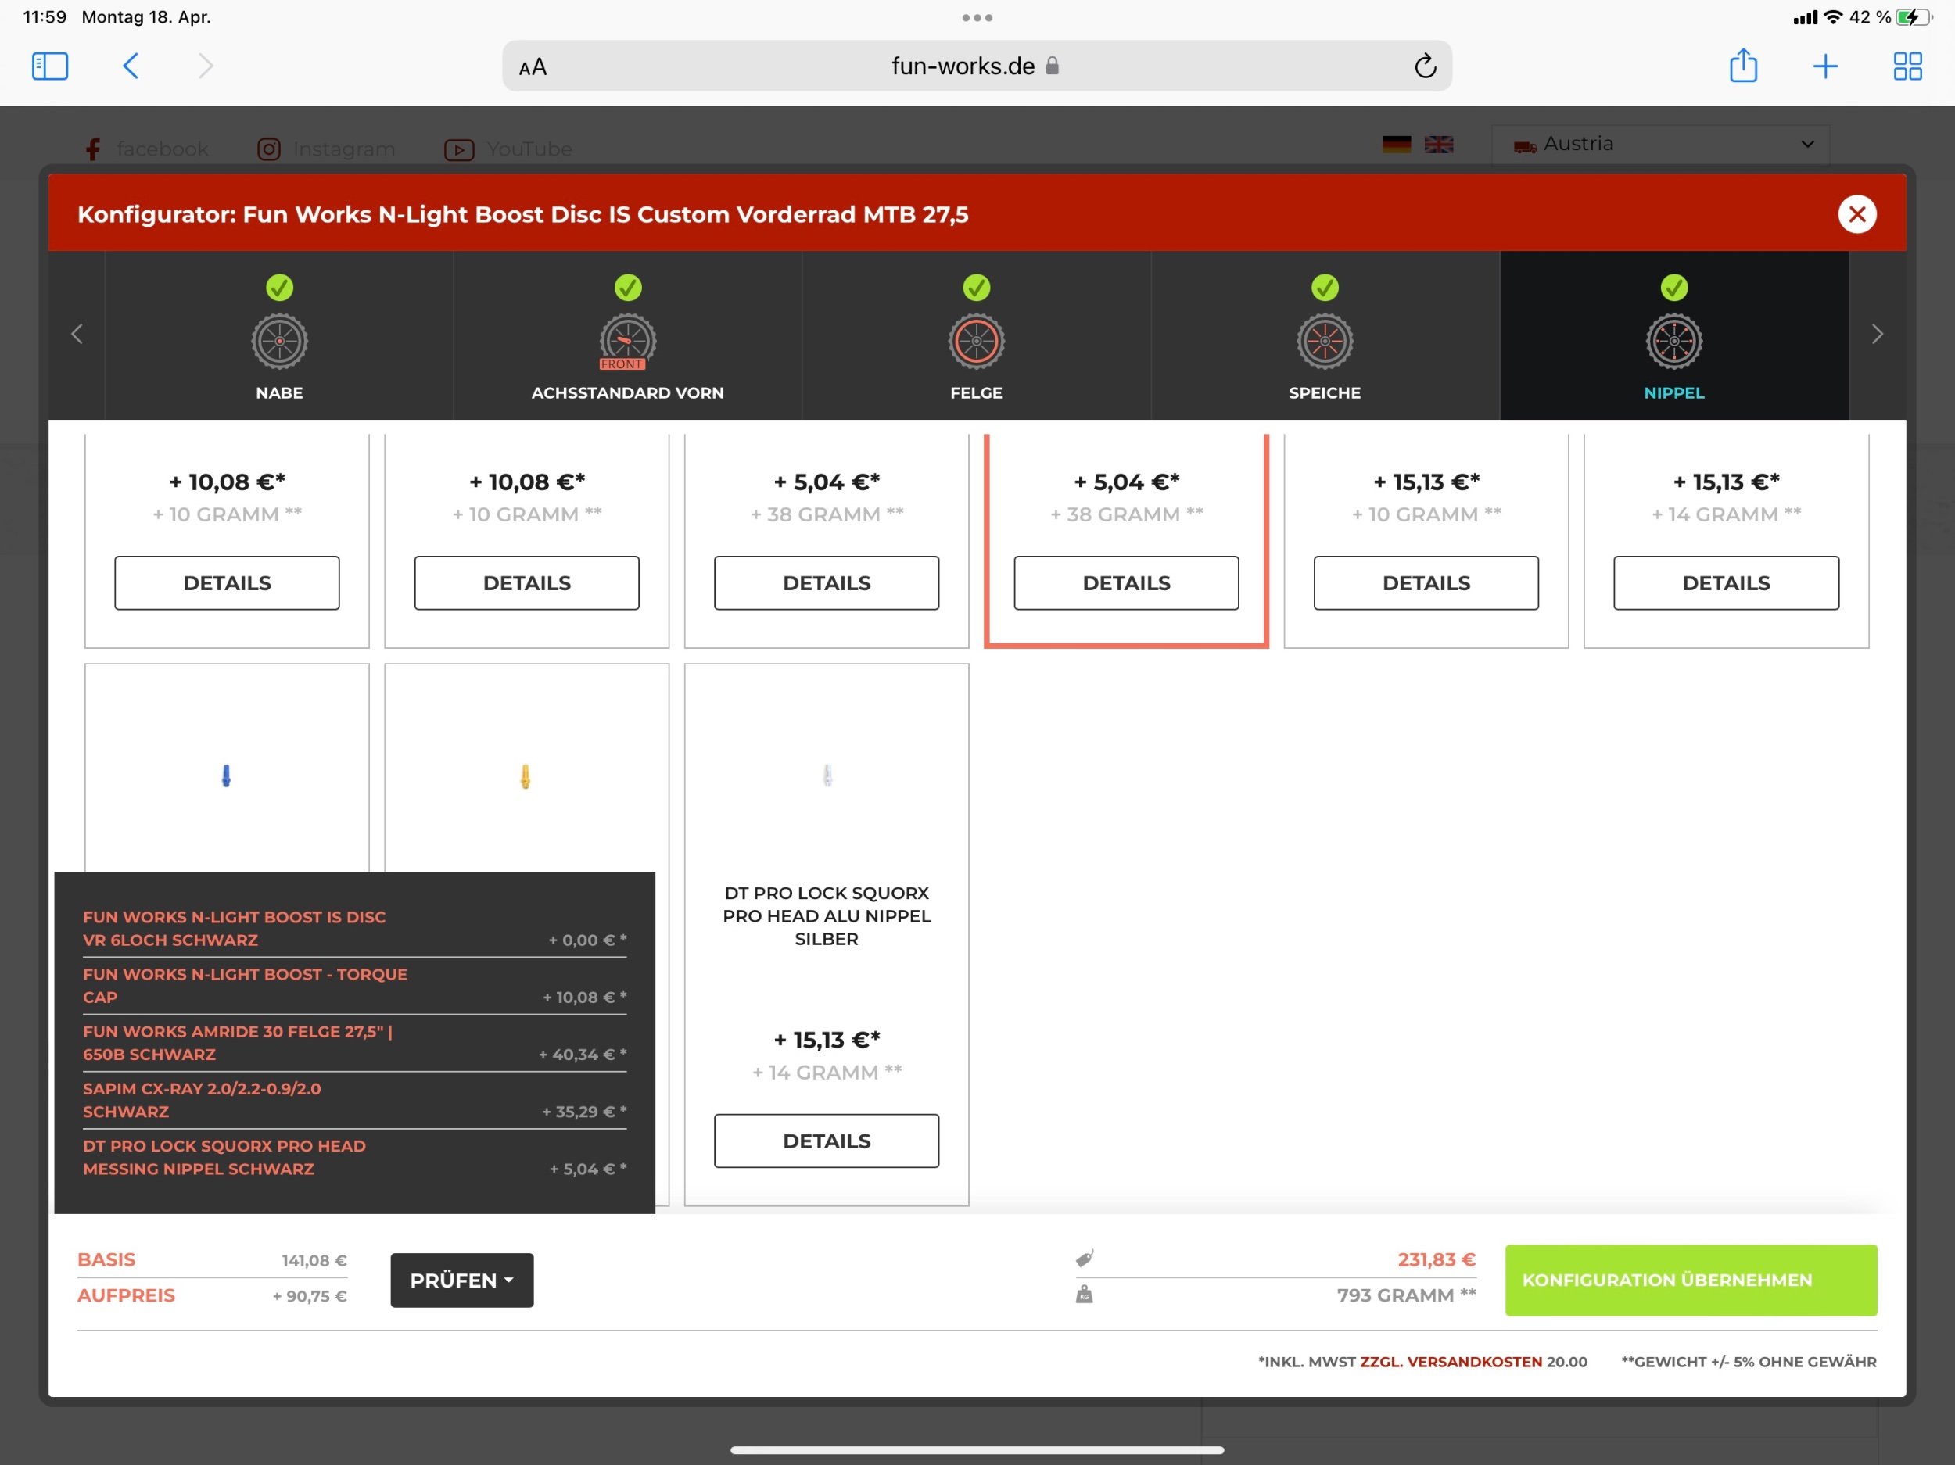This screenshot has width=1955, height=1465.
Task: Select the NIPPEL step tab
Action: pyautogui.click(x=1674, y=335)
